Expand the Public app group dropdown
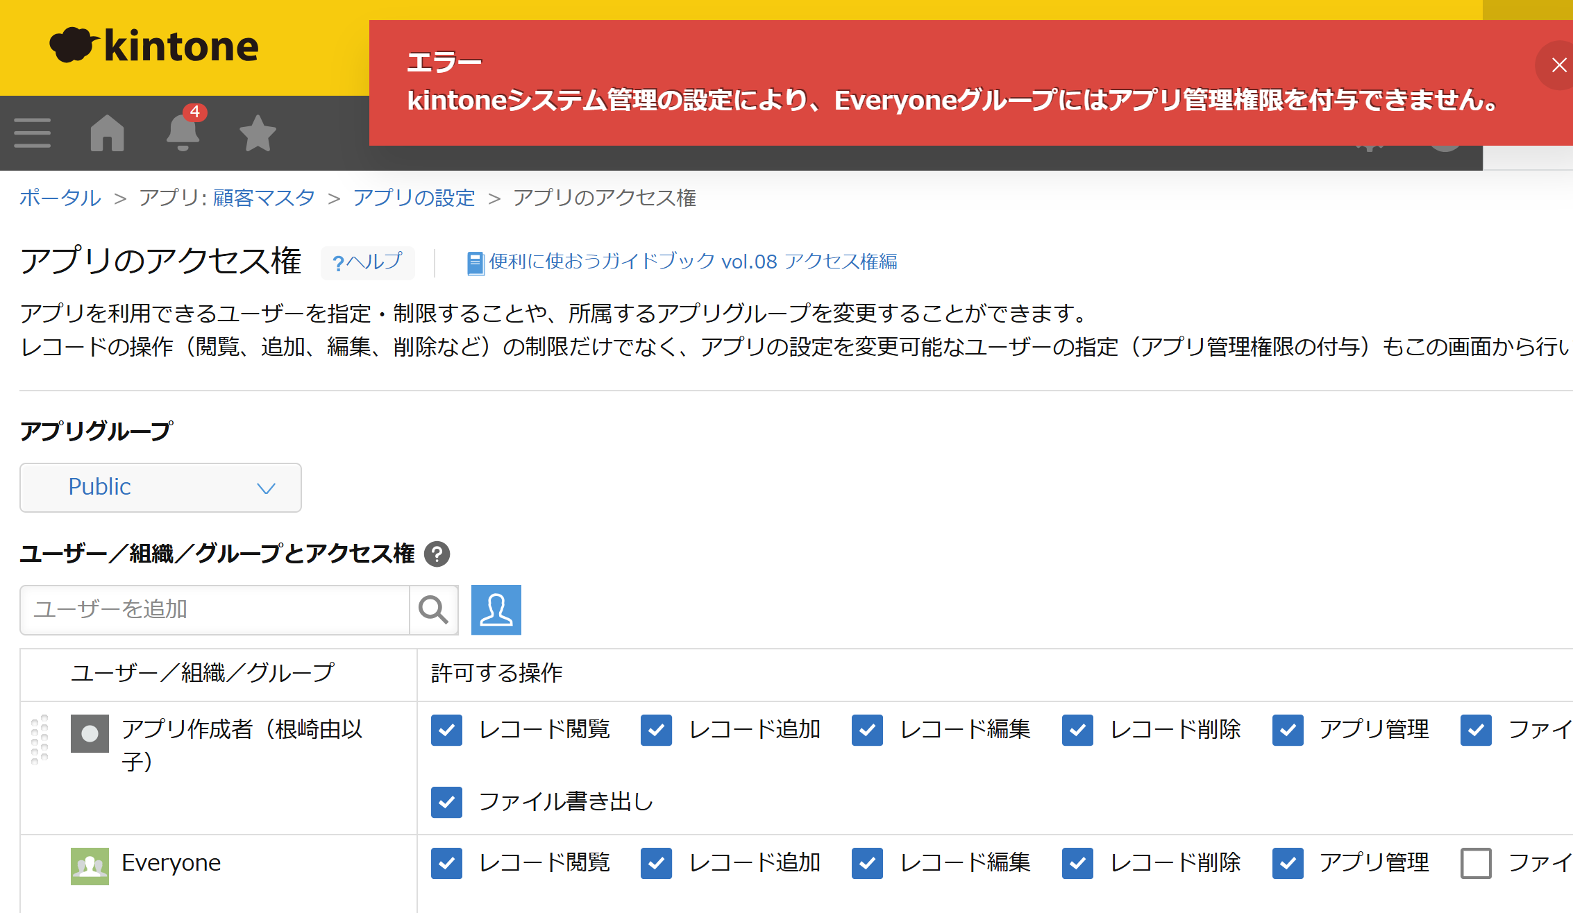Image resolution: width=1573 pixels, height=913 pixels. click(x=160, y=487)
